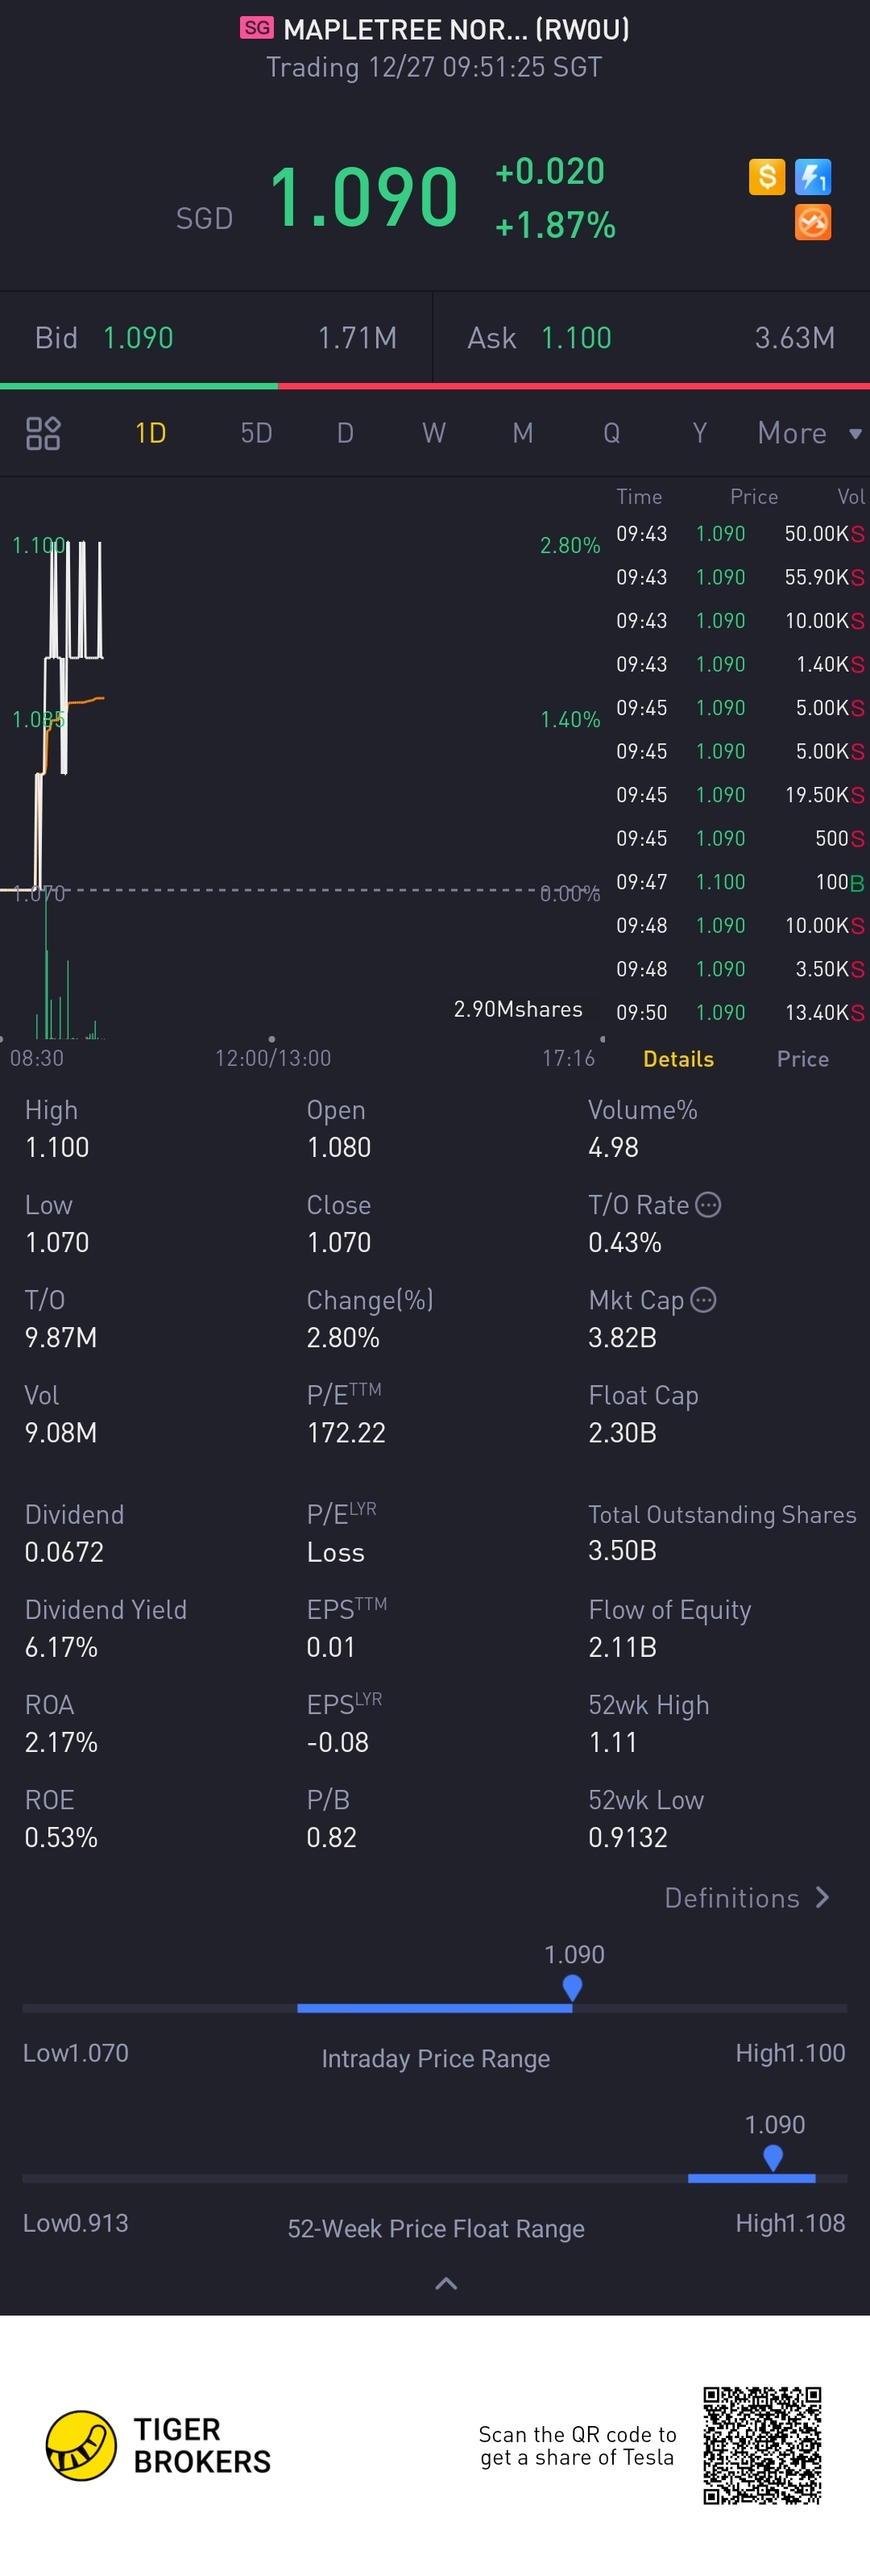870x2576 pixels.
Task: Tap the SG market badge
Action: coord(257,28)
